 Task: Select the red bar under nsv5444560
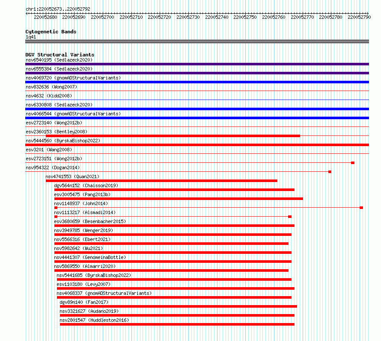[x=197, y=145]
